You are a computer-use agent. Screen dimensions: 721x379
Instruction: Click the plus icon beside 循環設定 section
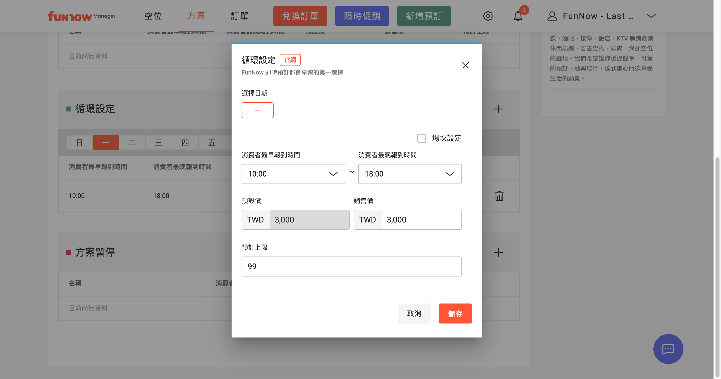click(498, 109)
